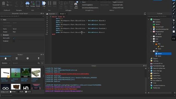Click the Players icon in Explorer
The width and height of the screenshot is (176, 99).
click(152, 59)
